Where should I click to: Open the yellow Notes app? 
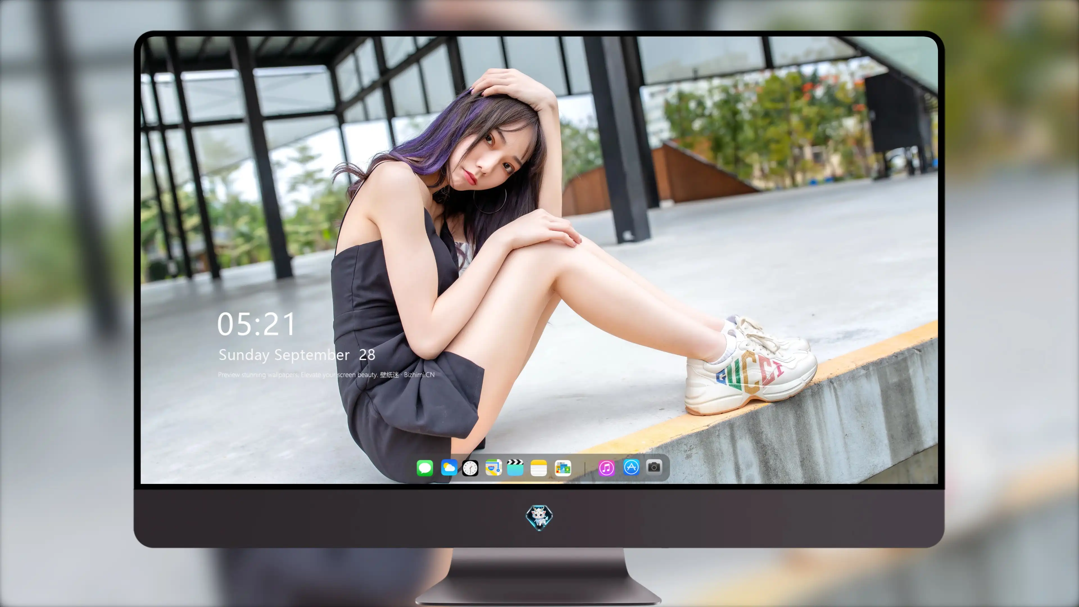[539, 468]
